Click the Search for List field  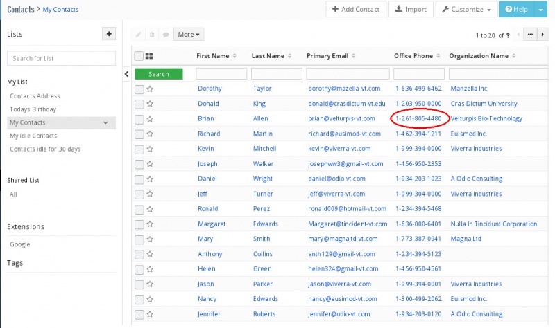61,59
